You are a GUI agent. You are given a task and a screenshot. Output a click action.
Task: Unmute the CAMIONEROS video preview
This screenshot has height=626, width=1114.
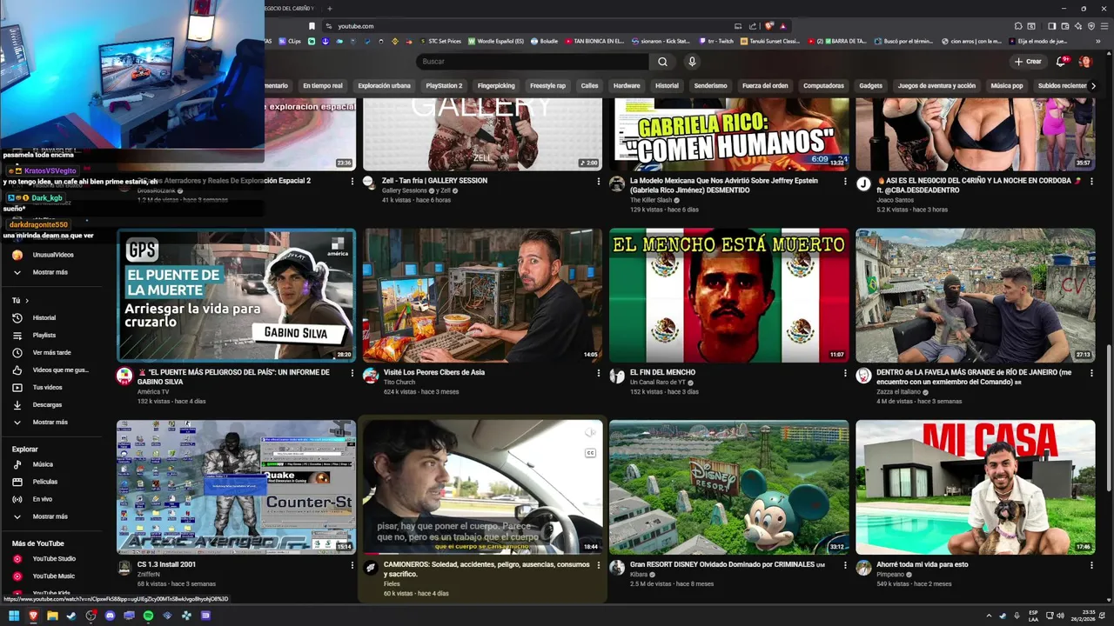coord(590,432)
